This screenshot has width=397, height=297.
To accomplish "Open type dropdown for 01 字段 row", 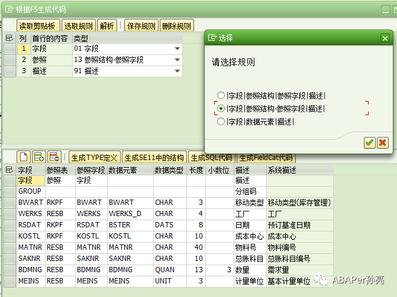I will coord(177,48).
